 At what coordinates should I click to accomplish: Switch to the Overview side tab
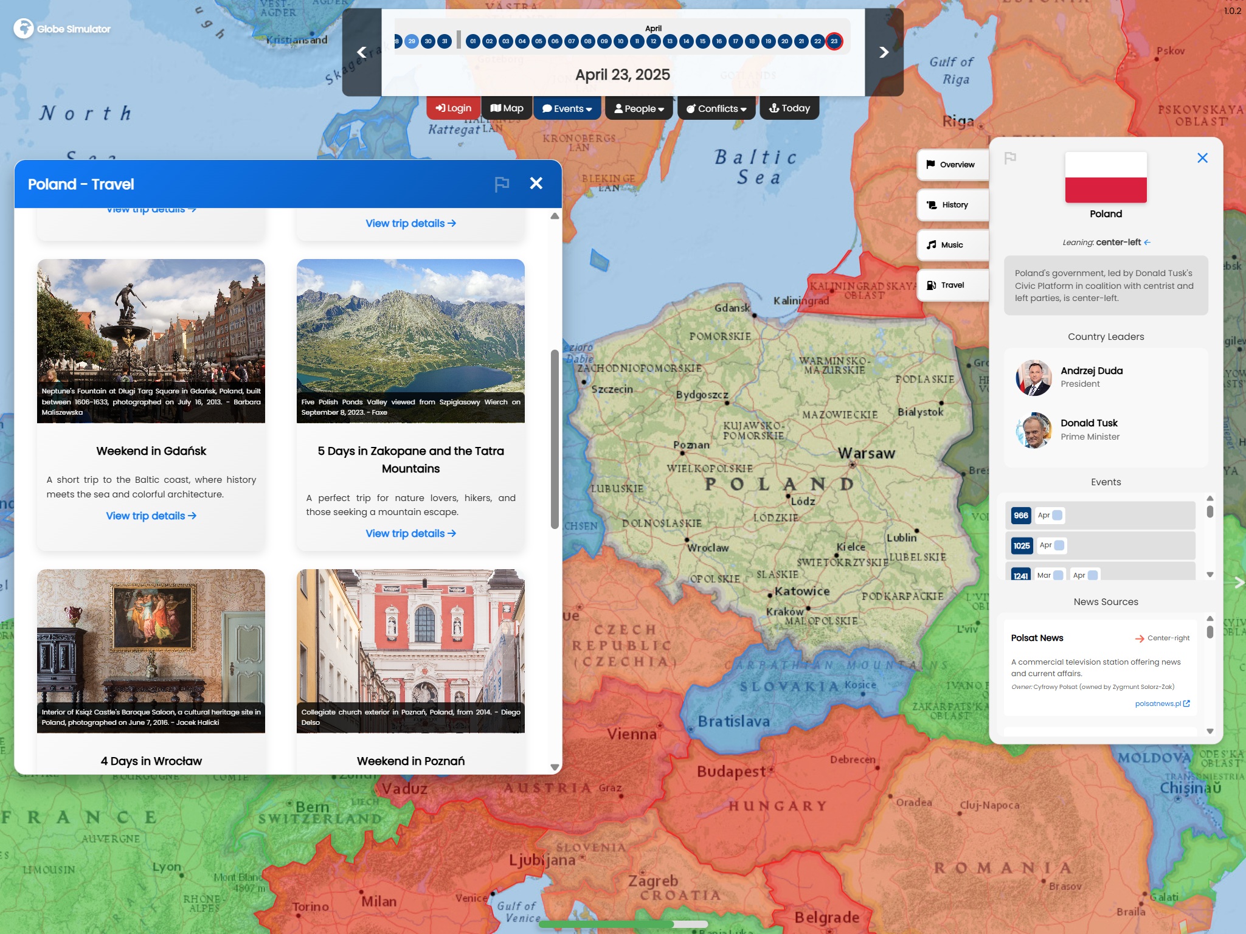pos(952,165)
